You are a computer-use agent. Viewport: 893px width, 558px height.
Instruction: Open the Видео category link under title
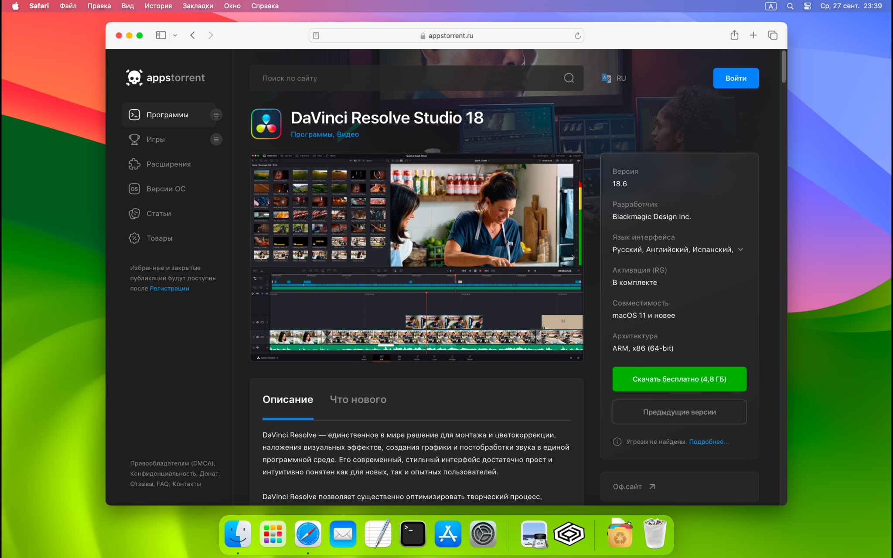coord(348,134)
